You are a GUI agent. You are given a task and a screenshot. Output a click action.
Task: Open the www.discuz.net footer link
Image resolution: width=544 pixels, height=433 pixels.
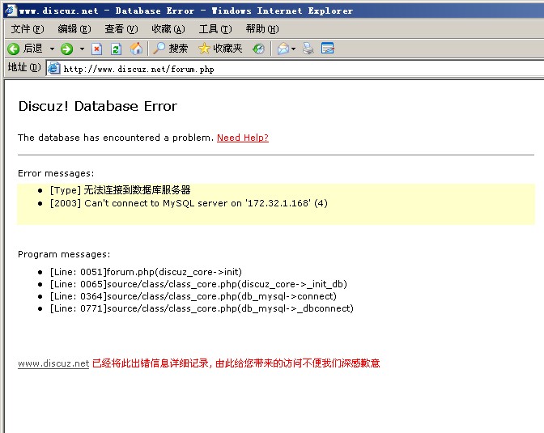pyautogui.click(x=53, y=363)
